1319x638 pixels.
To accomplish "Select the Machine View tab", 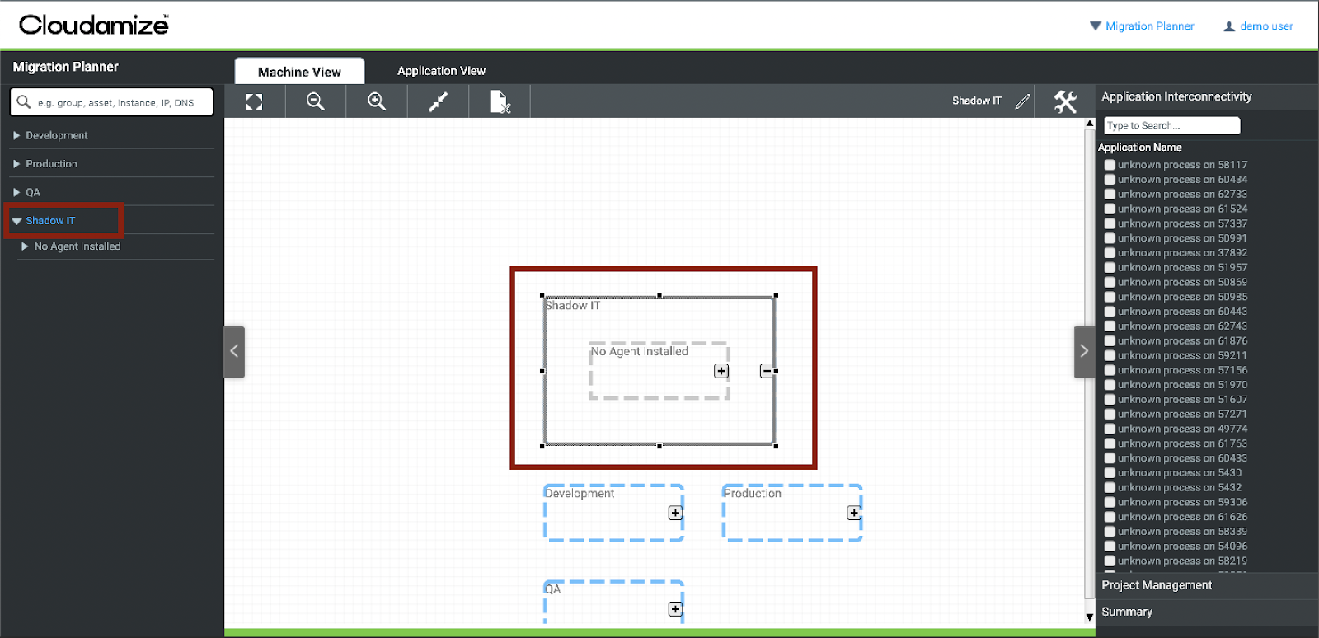I will [299, 72].
